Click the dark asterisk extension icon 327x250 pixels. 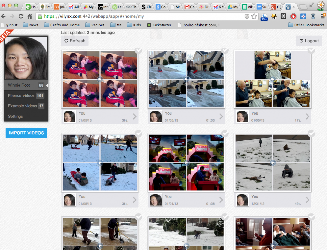coord(284,16)
